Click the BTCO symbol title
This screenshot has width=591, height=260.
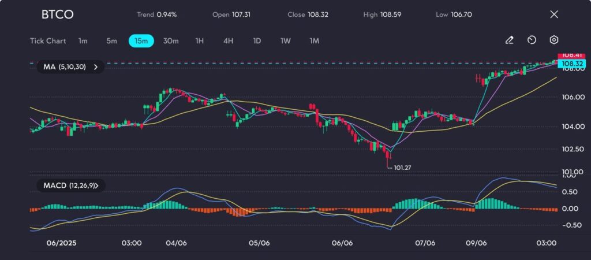pos(57,14)
